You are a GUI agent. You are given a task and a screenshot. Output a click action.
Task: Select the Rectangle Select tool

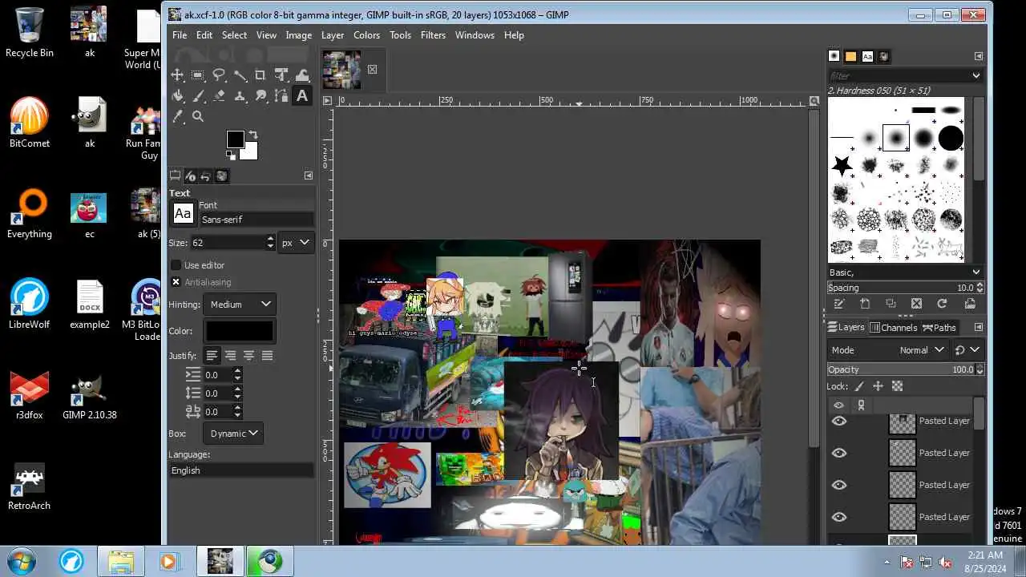coord(198,75)
